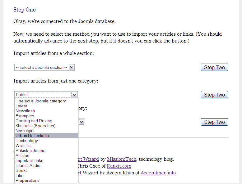Click Step Two for whole section import
242x184 pixels.
(214, 67)
